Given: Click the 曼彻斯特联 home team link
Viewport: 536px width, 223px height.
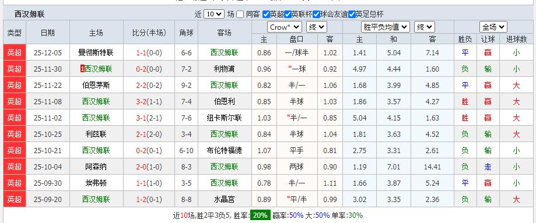Looking at the screenshot, I should pyautogui.click(x=96, y=52).
